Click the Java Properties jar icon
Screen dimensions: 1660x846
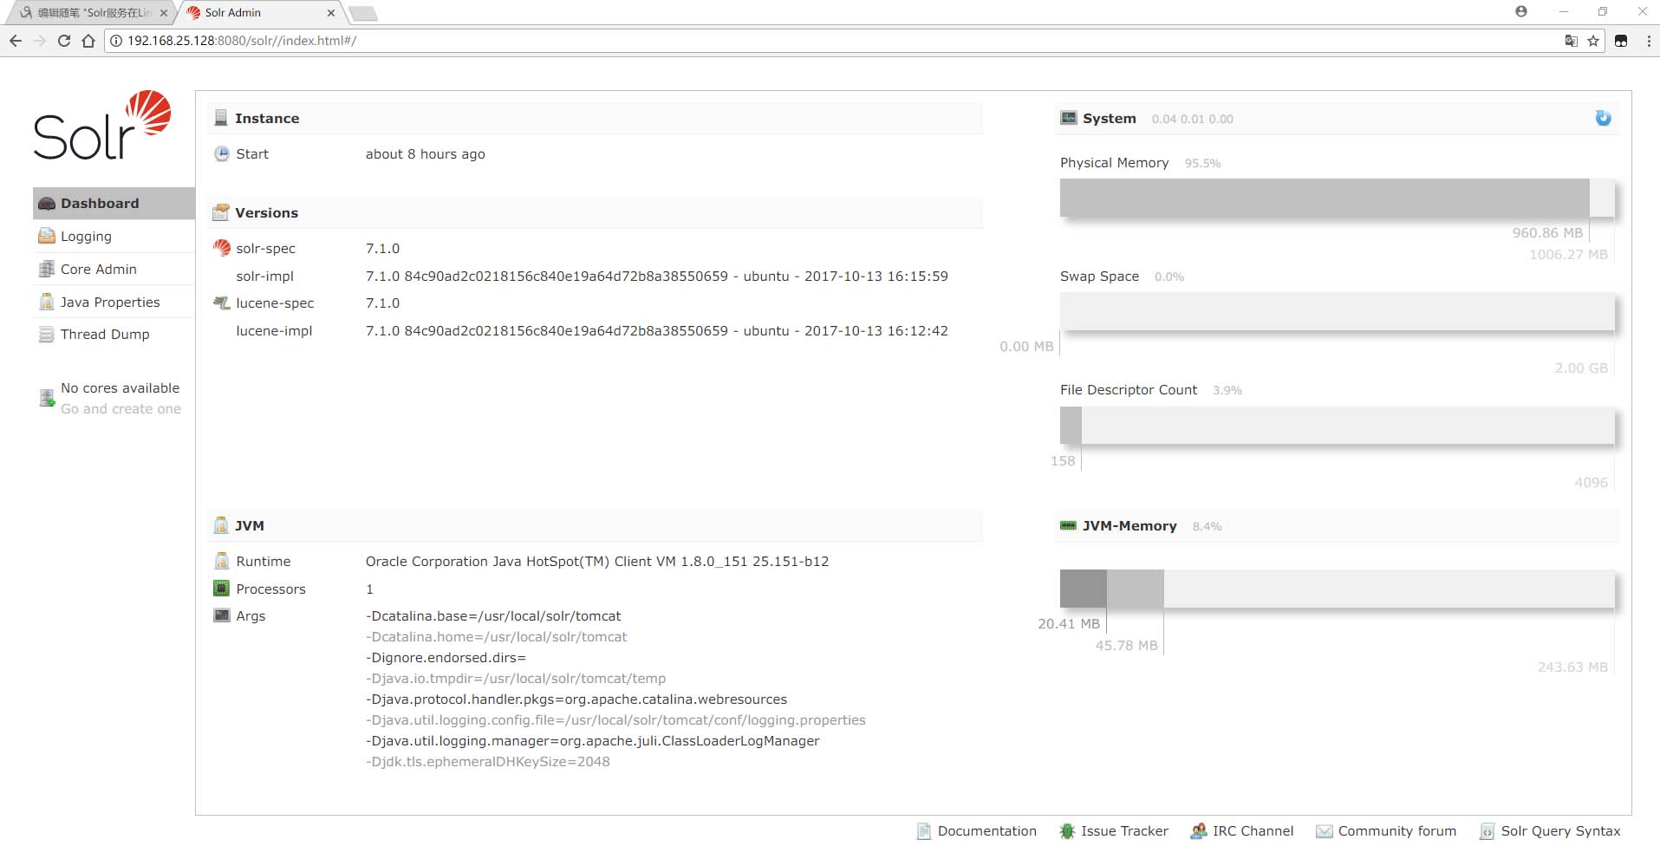(x=47, y=303)
